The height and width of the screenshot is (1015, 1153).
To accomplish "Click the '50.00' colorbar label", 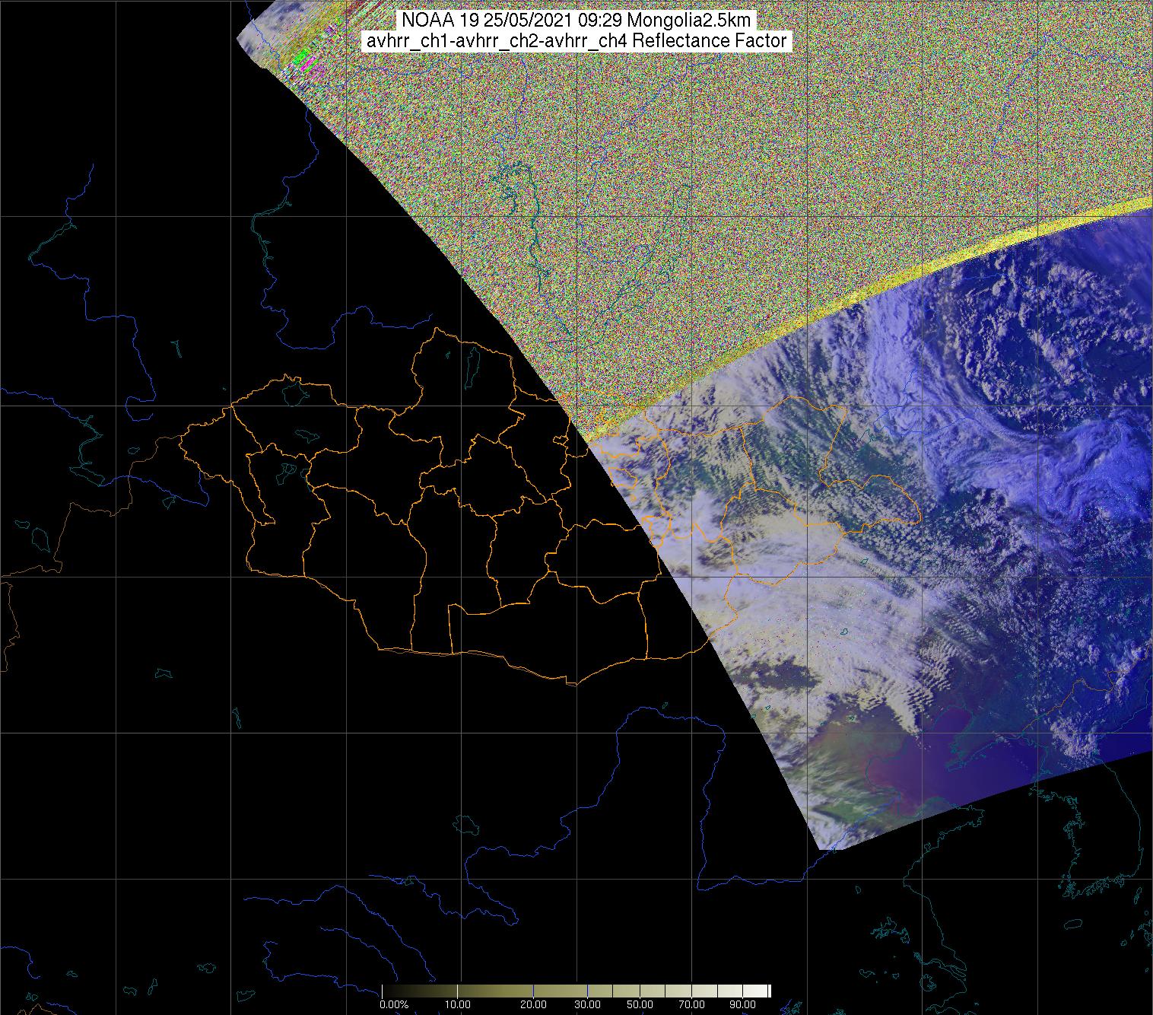I will (x=640, y=1005).
